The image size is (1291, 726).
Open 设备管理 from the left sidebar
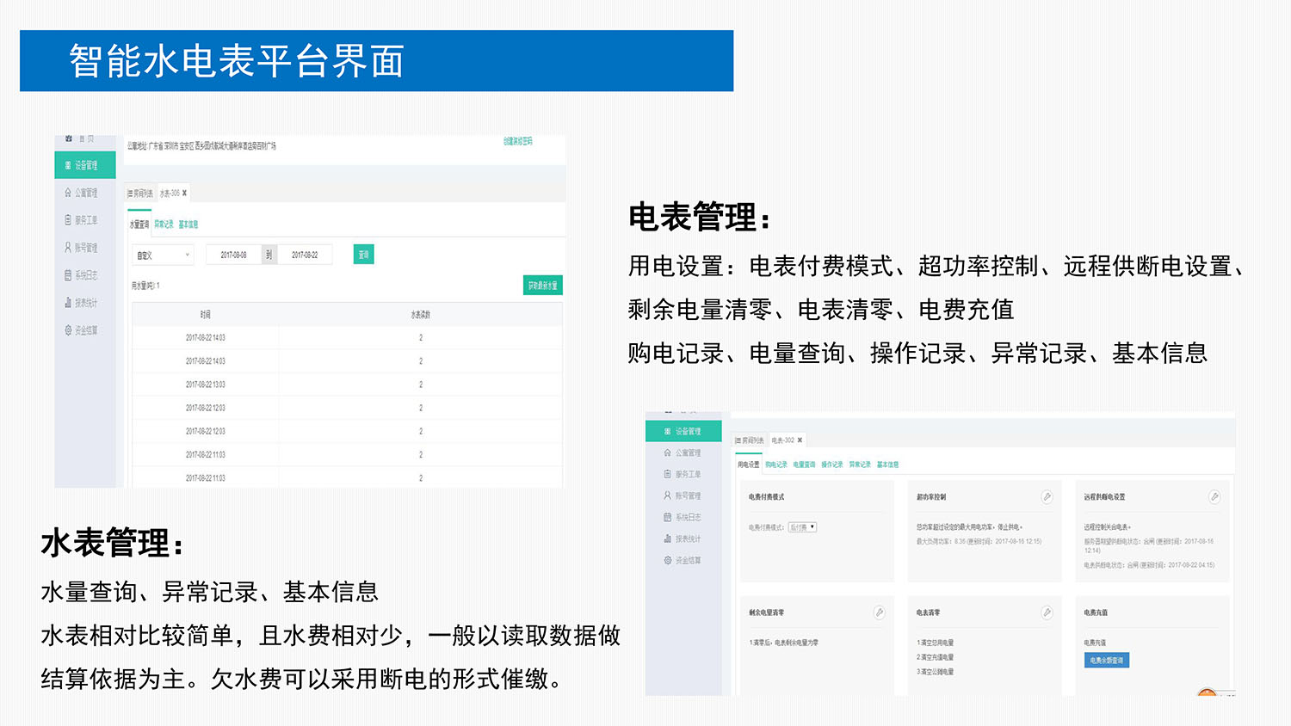pyautogui.click(x=84, y=164)
